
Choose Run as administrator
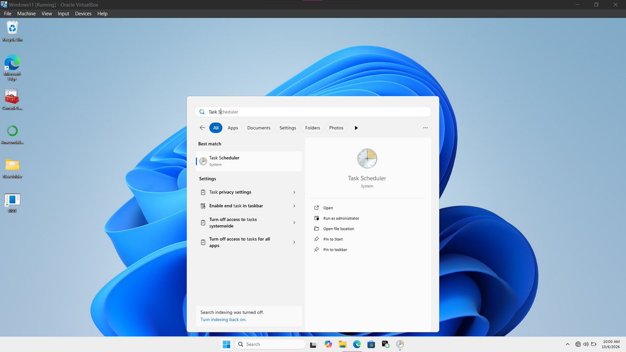coord(341,219)
